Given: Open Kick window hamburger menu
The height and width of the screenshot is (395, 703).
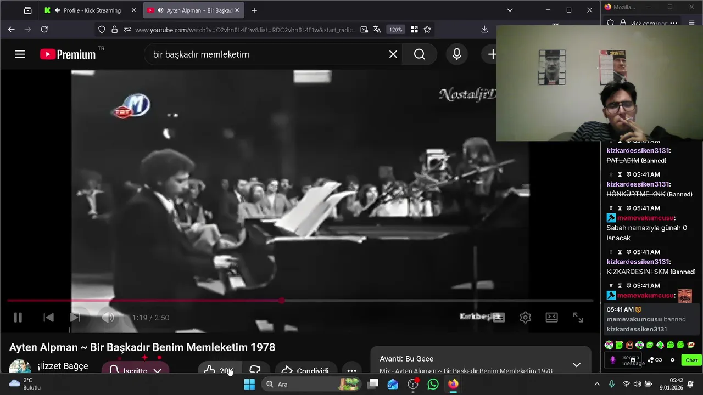Looking at the screenshot, I should pos(690,23).
